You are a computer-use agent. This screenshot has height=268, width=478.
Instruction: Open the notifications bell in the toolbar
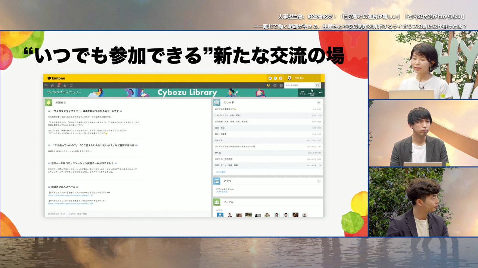click(x=58, y=86)
